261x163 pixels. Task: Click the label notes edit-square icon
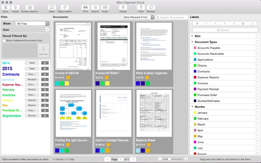243,23
